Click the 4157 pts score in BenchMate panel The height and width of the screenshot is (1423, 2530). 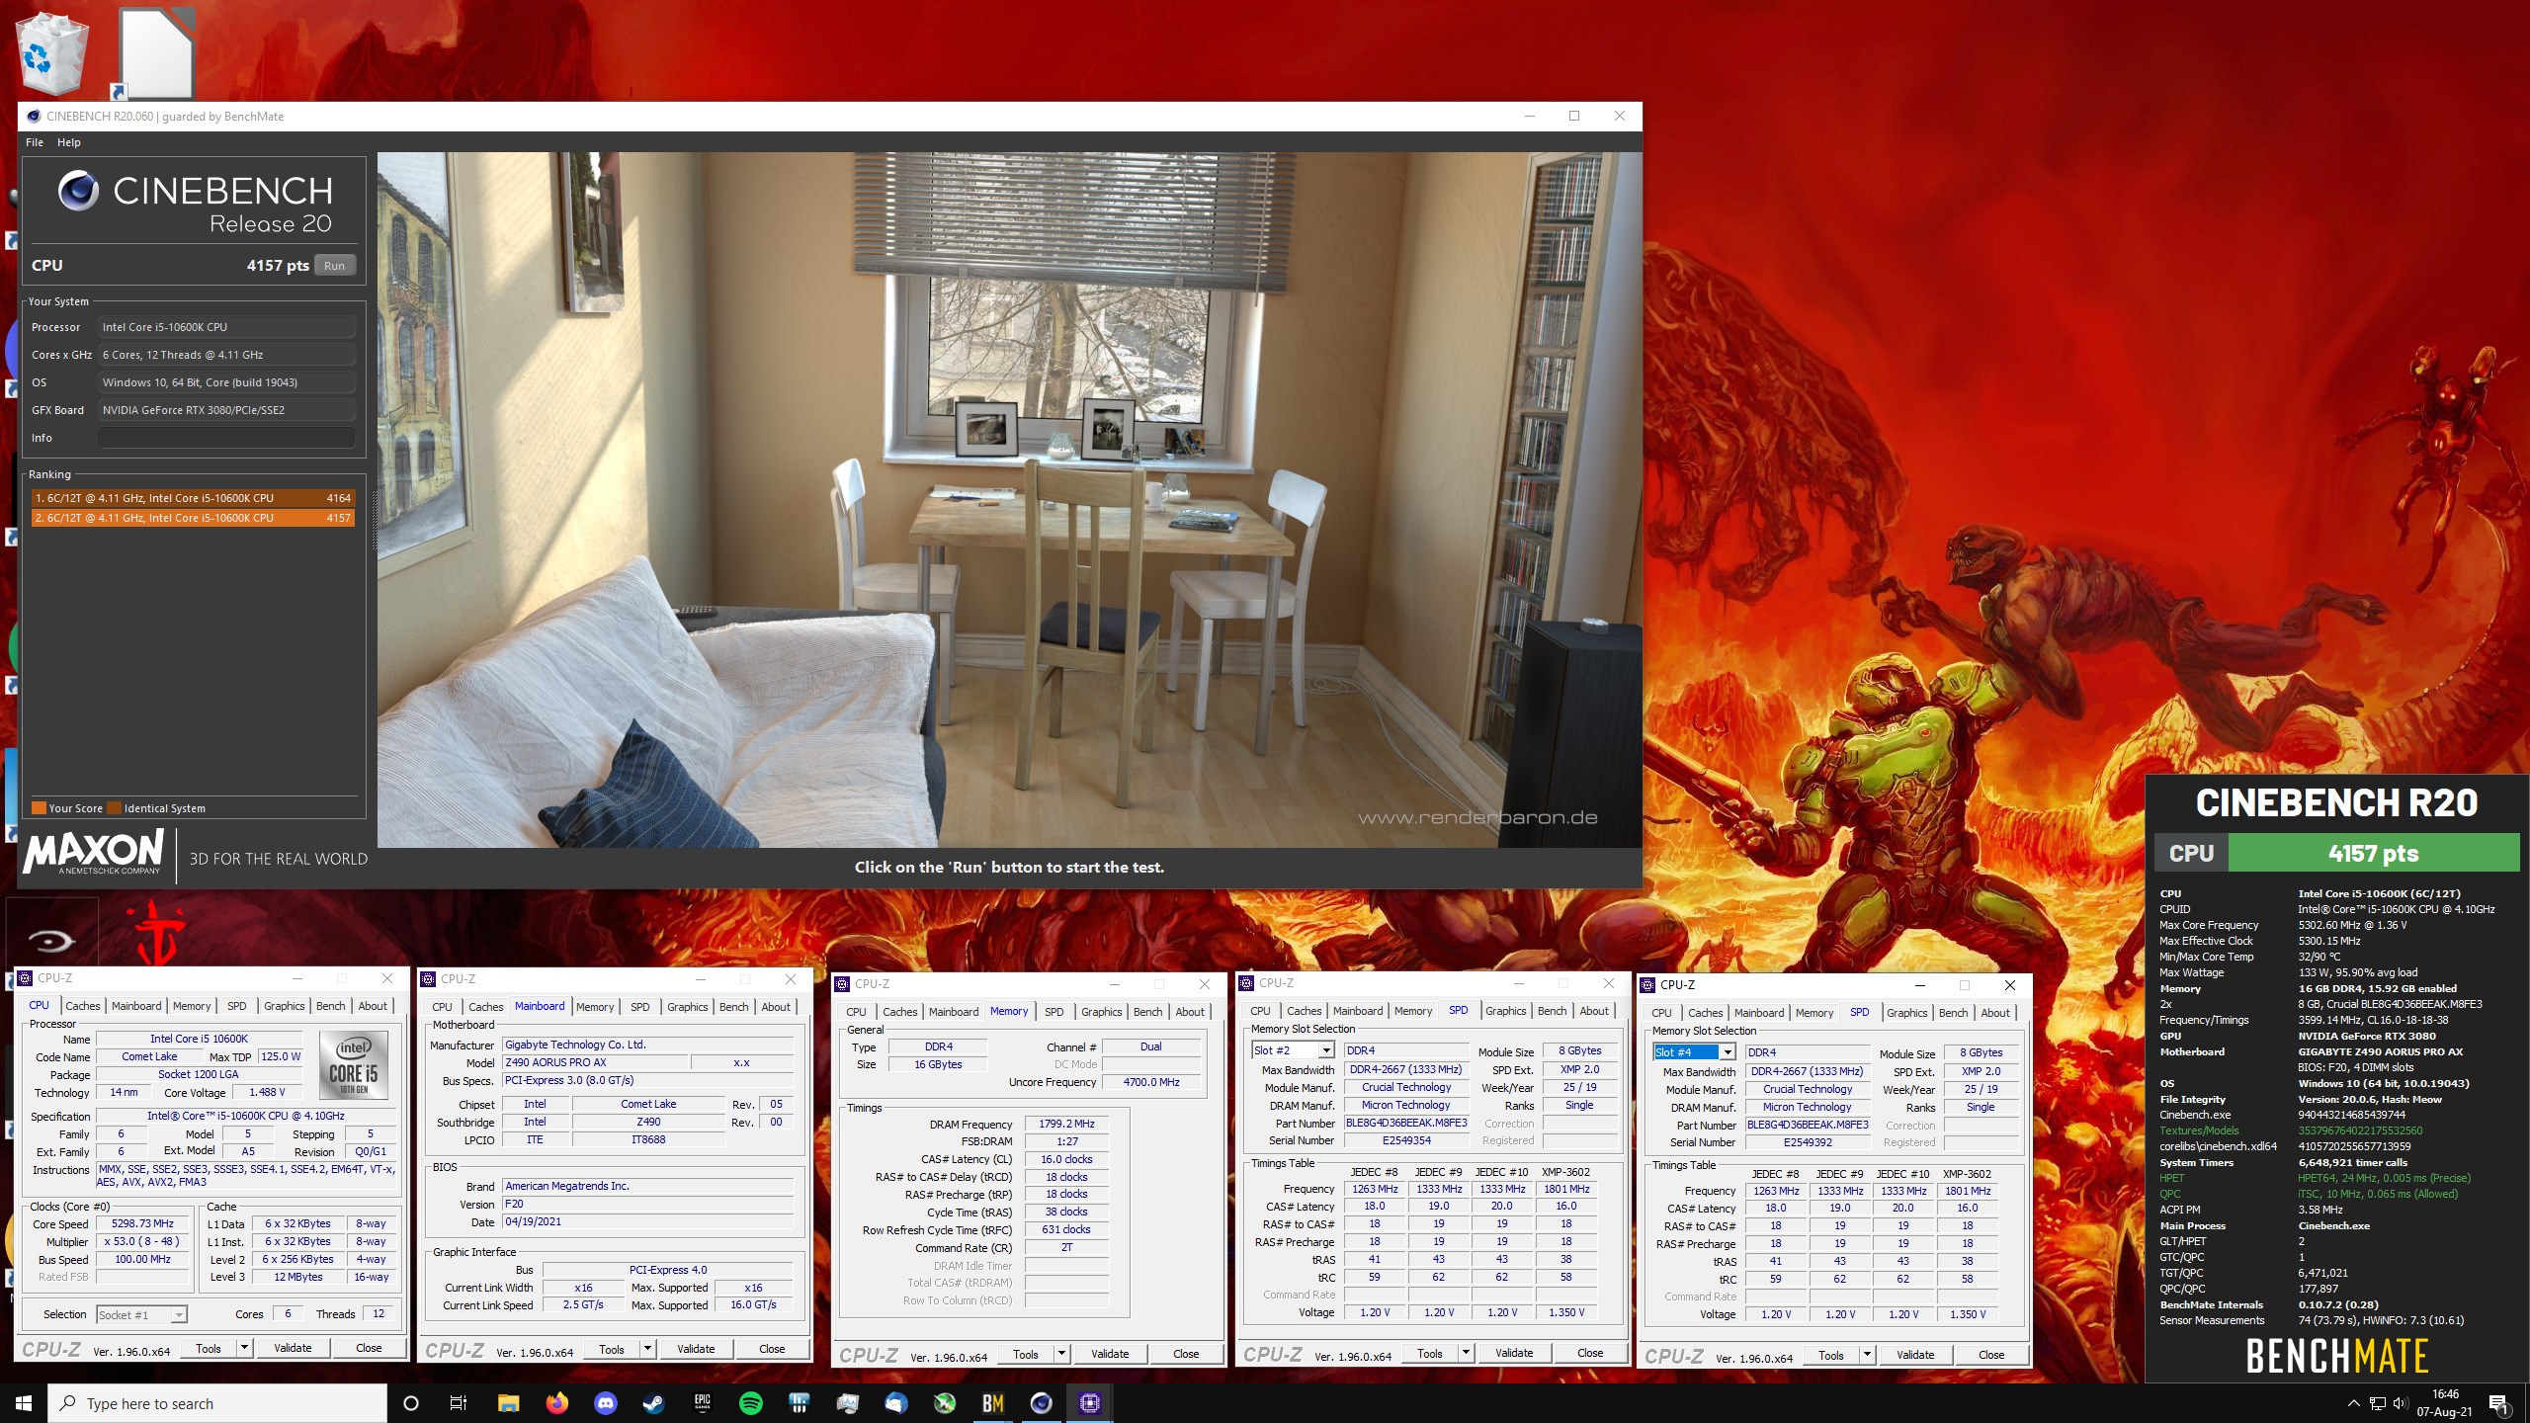(2373, 854)
